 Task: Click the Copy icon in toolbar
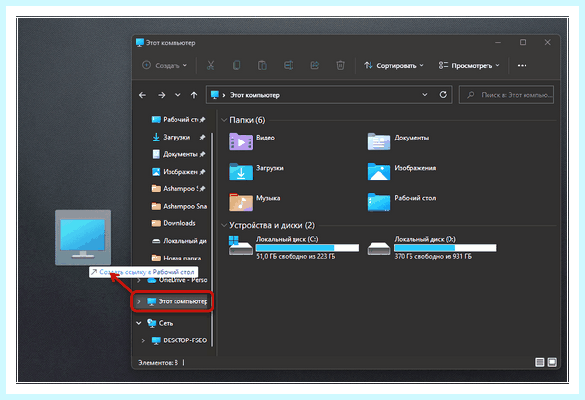pos(236,65)
